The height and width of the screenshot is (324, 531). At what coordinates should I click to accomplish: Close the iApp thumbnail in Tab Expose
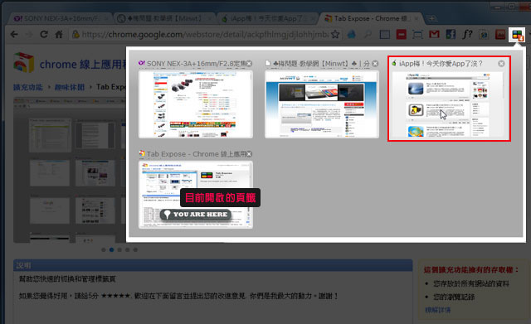[x=501, y=64]
